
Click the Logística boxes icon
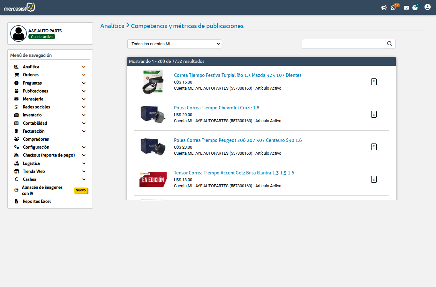point(16,163)
